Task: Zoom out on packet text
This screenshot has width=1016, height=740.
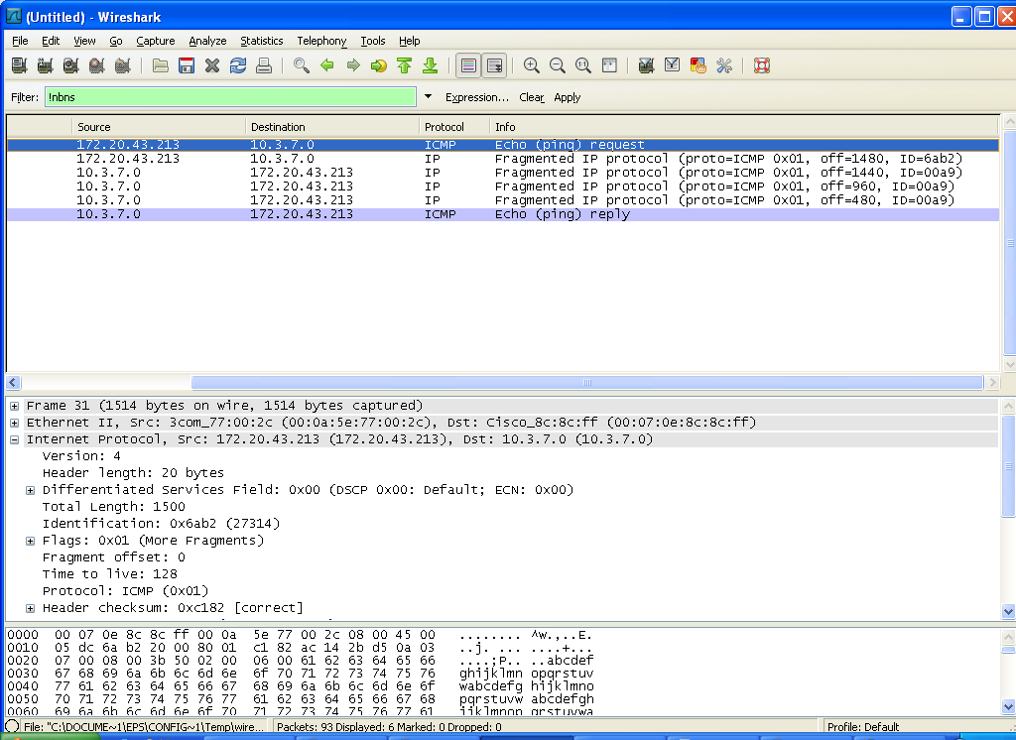Action: (558, 65)
